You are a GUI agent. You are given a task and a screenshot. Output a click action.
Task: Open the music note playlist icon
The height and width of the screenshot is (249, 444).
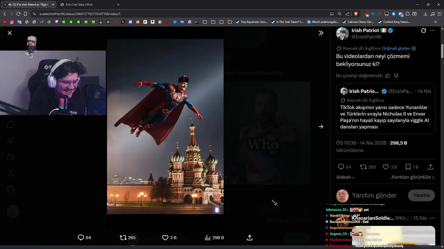point(432,14)
